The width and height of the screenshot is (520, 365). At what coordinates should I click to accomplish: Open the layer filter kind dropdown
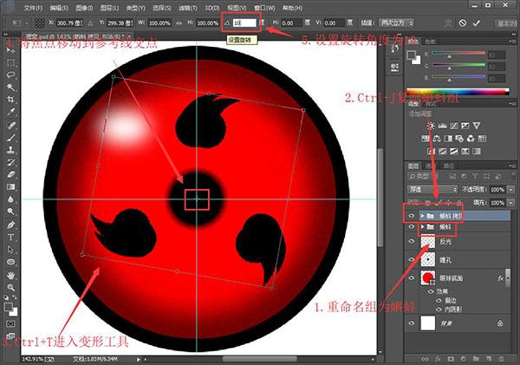424,176
